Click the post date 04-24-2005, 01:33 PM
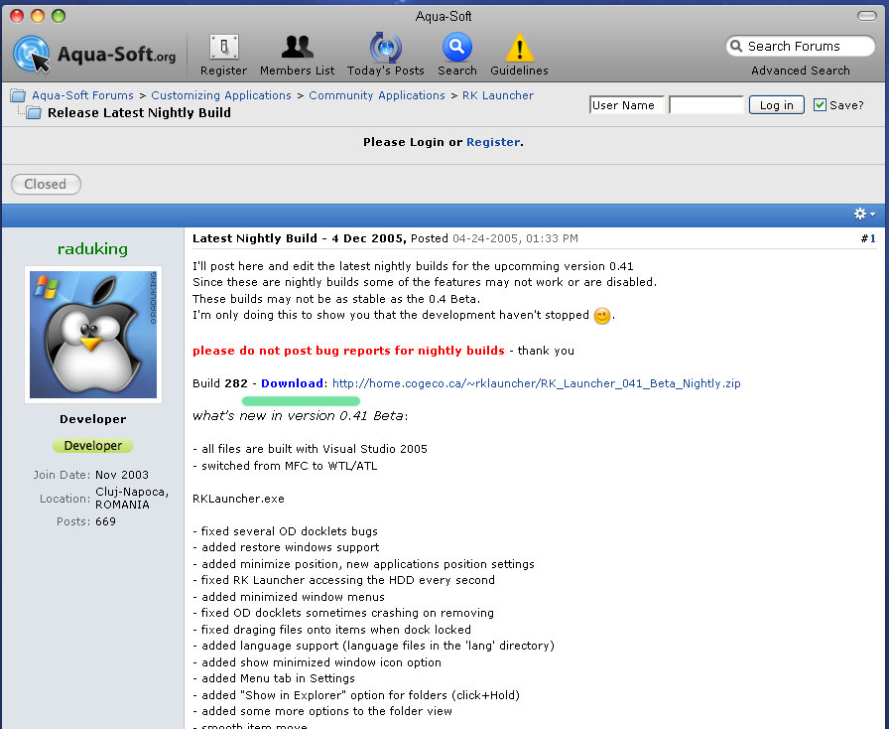889x729 pixels. 515,238
